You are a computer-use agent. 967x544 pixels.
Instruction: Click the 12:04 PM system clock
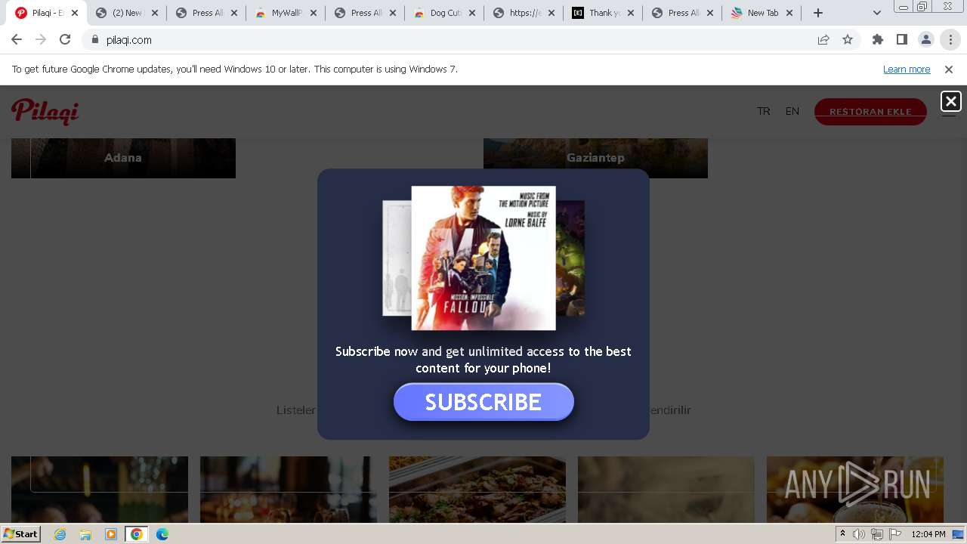(x=928, y=534)
